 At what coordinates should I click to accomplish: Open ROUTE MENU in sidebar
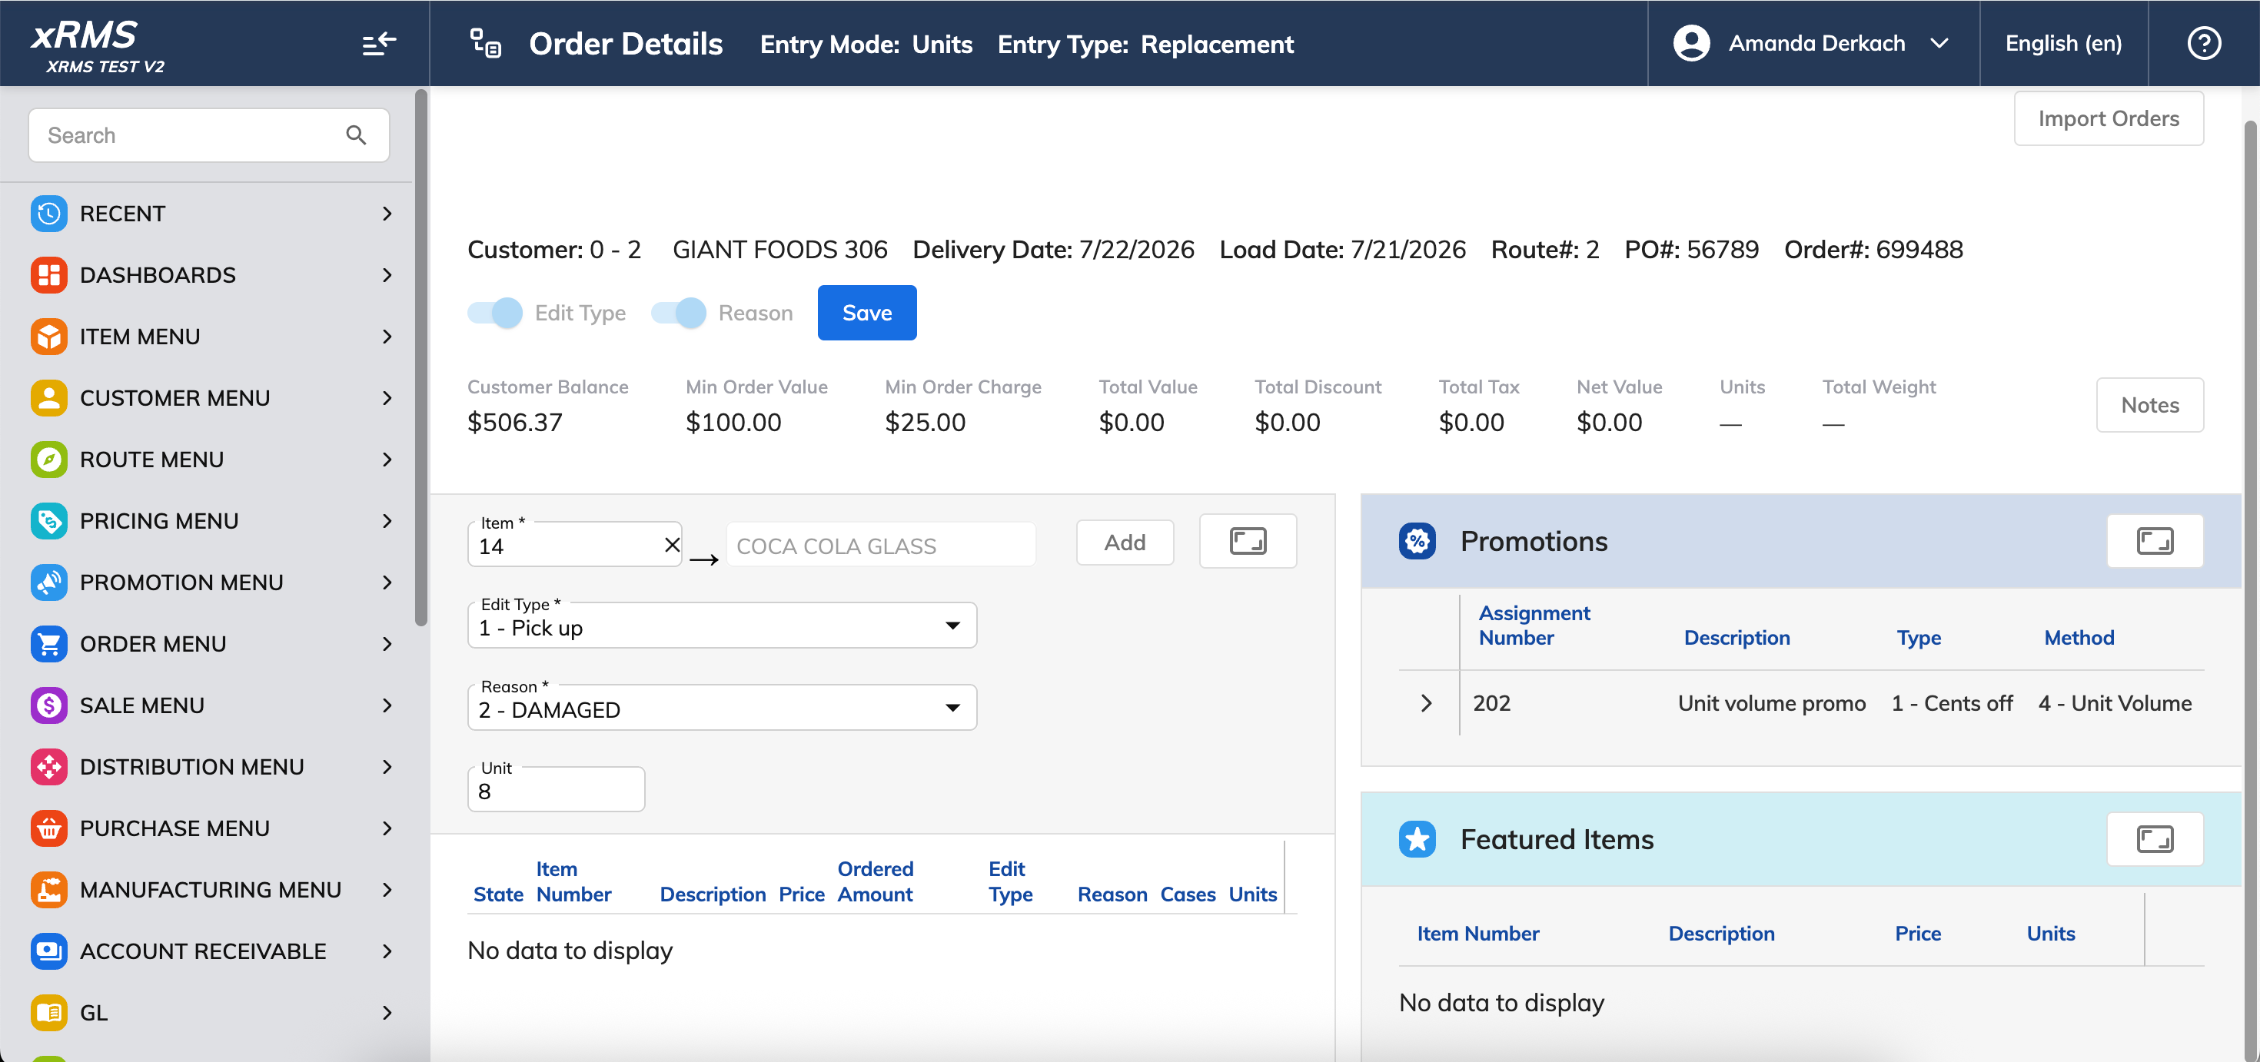211,459
